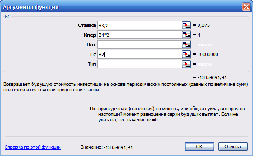Collapse dialog via Кпер range selector icon
The width and height of the screenshot is (253, 156).
coord(187,35)
